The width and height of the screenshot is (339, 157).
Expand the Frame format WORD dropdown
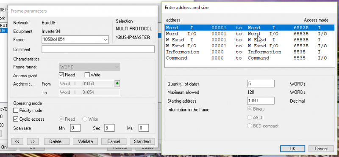coord(89,67)
